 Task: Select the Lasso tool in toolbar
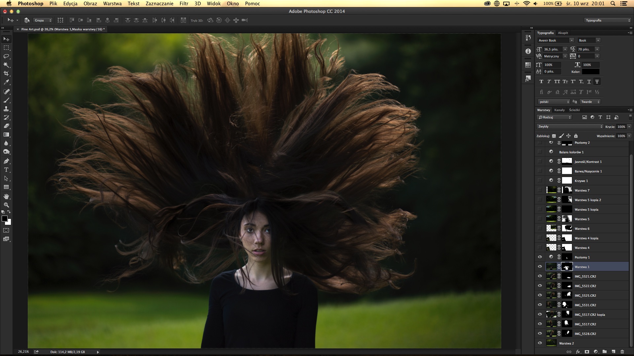pyautogui.click(x=6, y=56)
